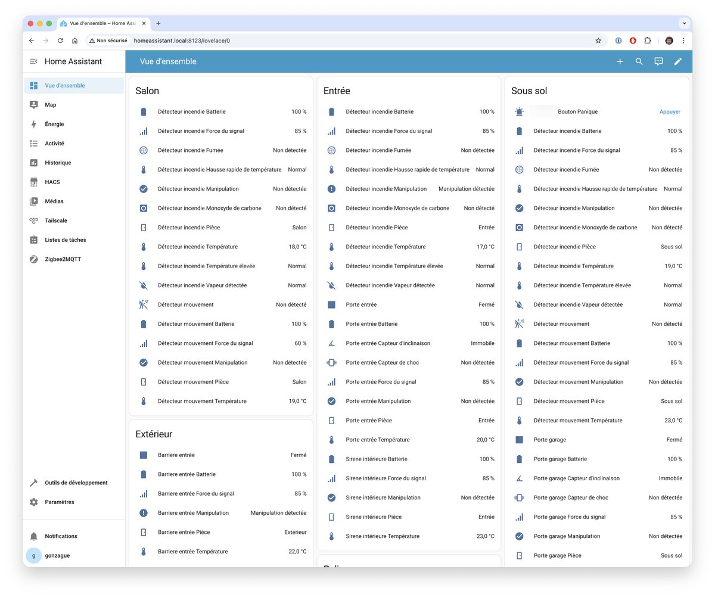This screenshot has width=715, height=597.
Task: Open Porte garage state row
Action: 597,440
